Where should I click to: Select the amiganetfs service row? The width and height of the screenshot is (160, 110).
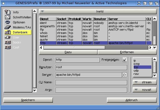95,26
